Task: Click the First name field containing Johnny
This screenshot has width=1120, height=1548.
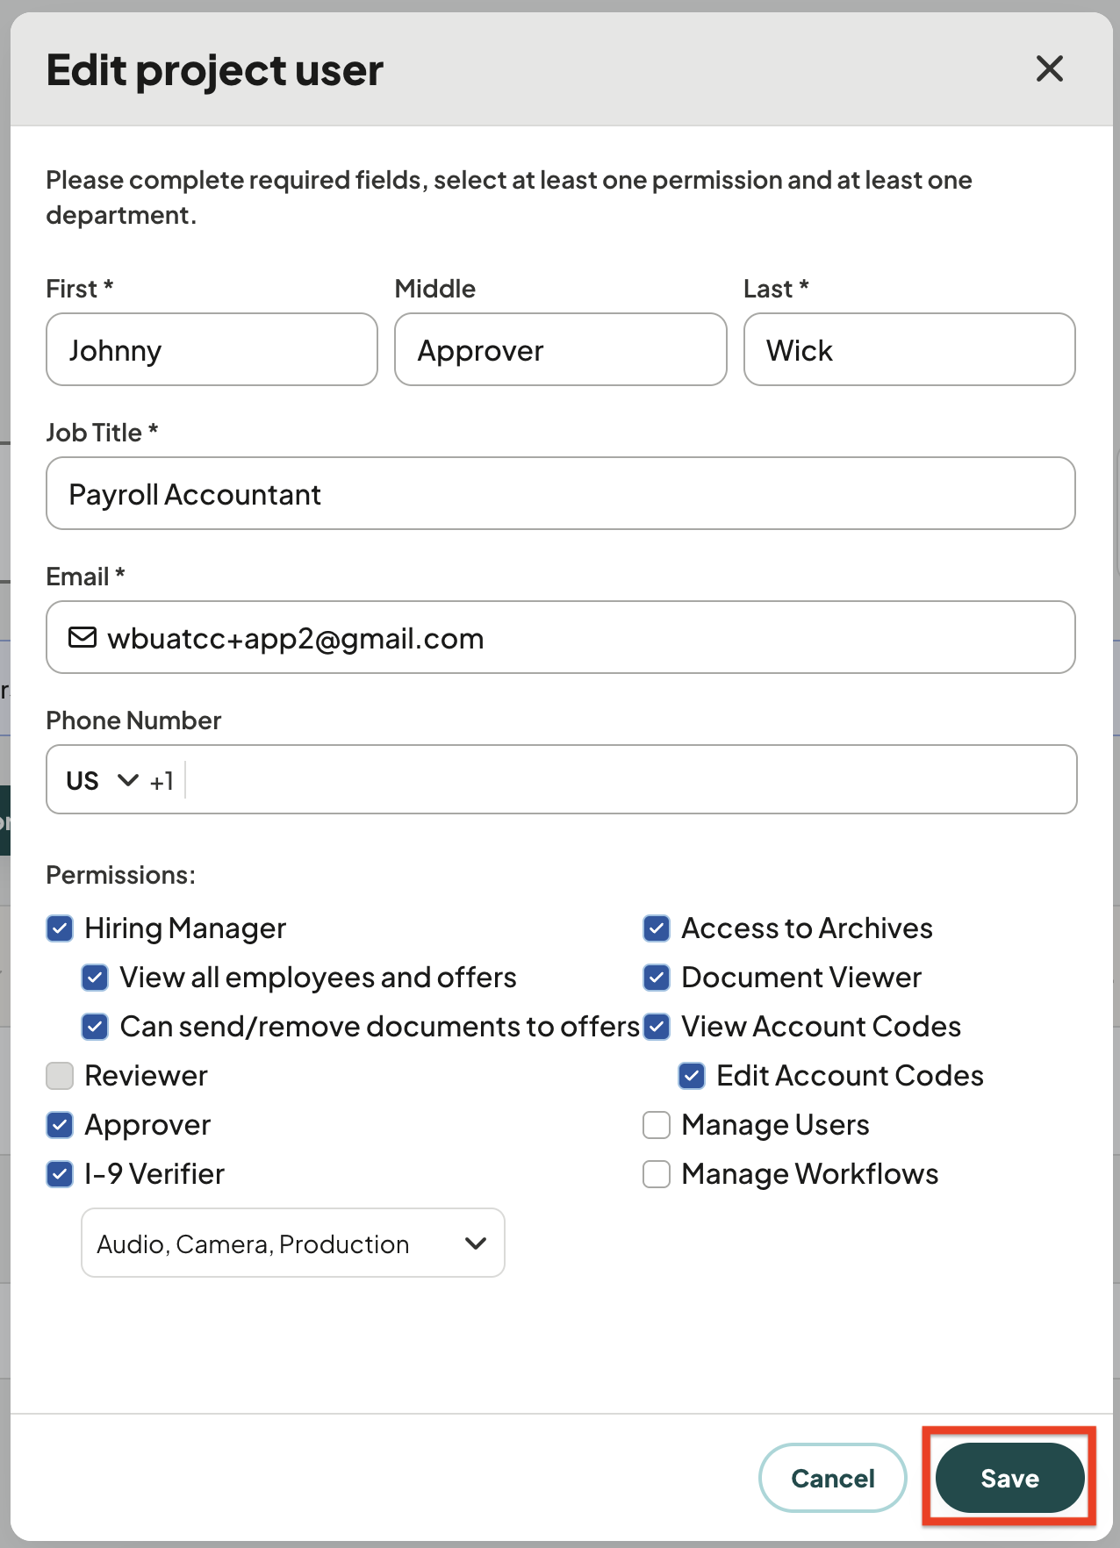Action: tap(212, 349)
